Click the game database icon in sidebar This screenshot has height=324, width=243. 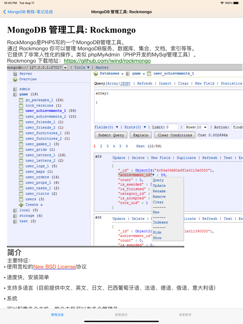tap(15, 94)
